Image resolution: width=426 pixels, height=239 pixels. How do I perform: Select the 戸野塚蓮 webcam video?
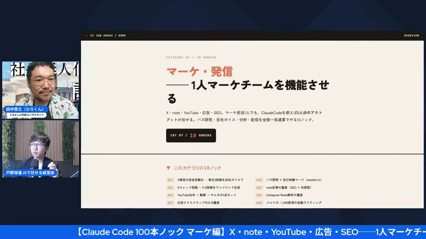(x=40, y=149)
